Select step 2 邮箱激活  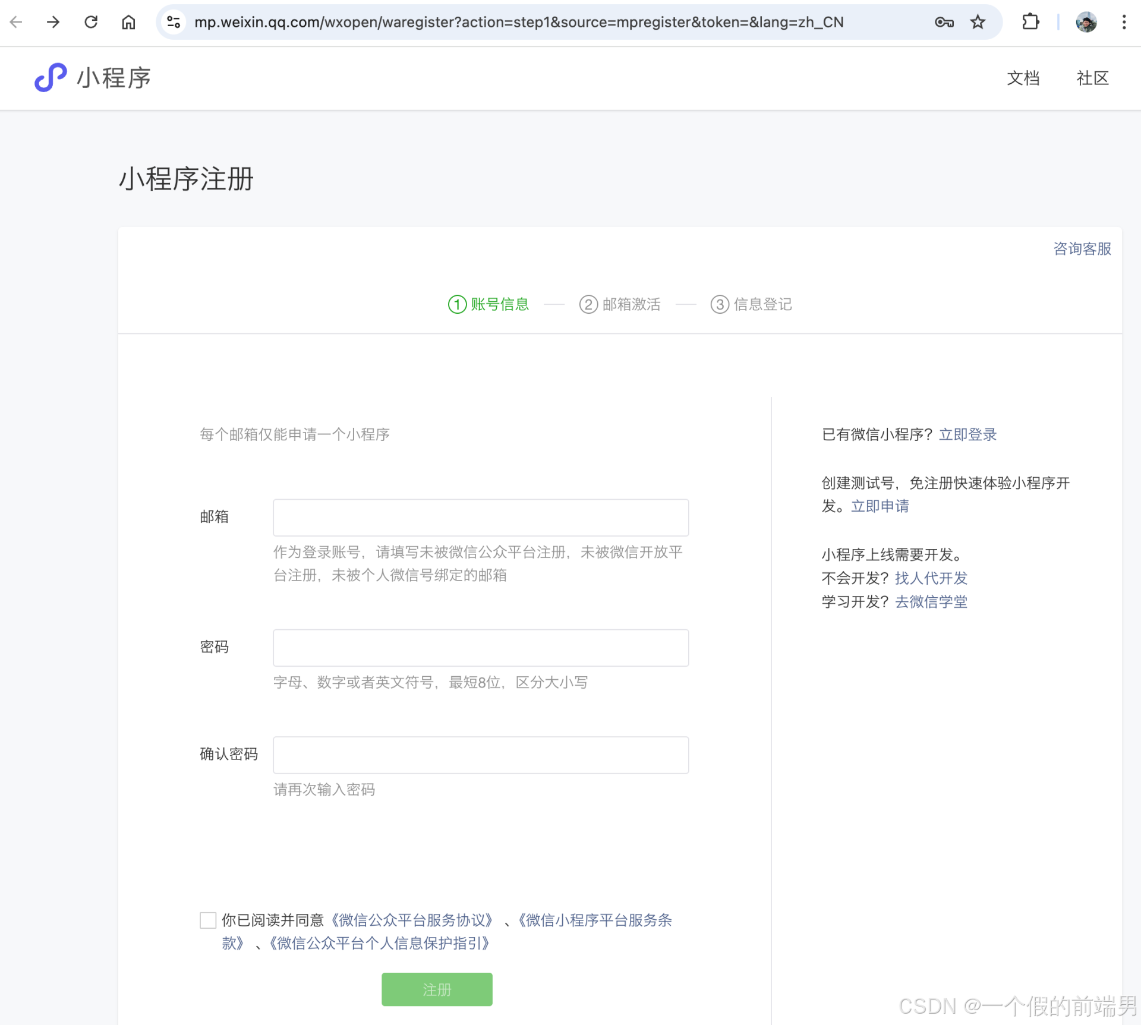tap(620, 304)
